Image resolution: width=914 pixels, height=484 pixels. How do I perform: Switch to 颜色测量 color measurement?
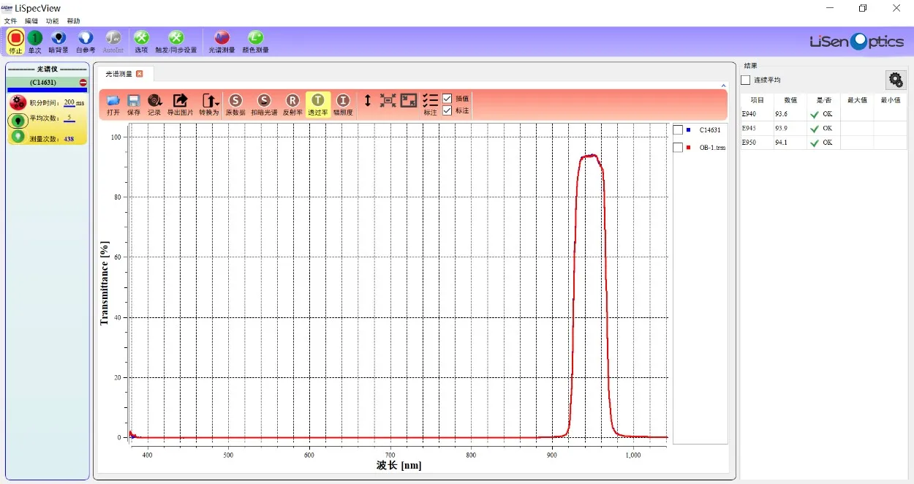(254, 38)
